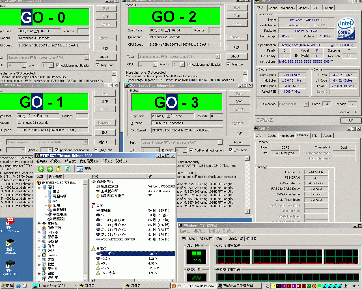
Task: Click the OK button in CPU-Z window
Action: pyautogui.click(x=351, y=120)
